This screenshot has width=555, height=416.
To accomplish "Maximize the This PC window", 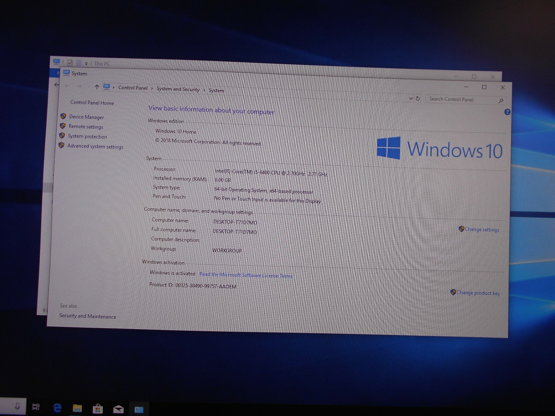I will 474,76.
